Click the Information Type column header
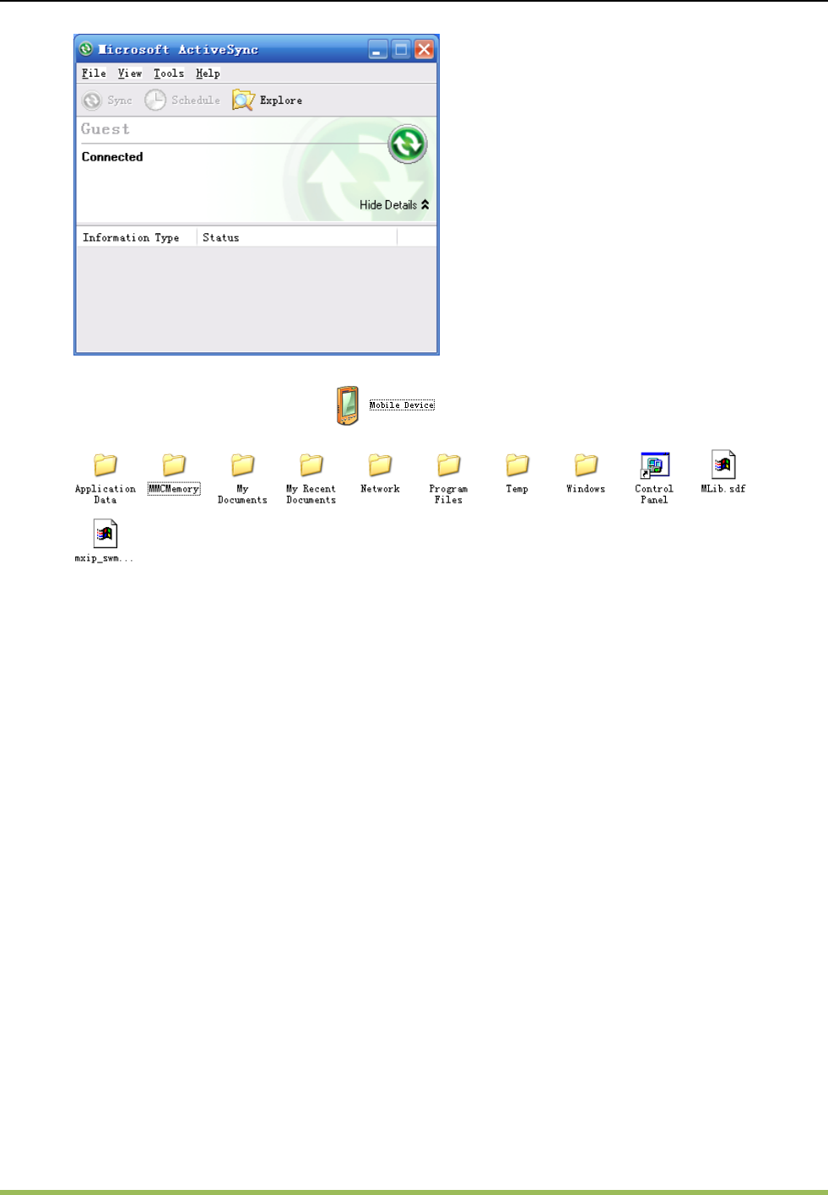Screen dimensions: 828x1195 click(137, 237)
